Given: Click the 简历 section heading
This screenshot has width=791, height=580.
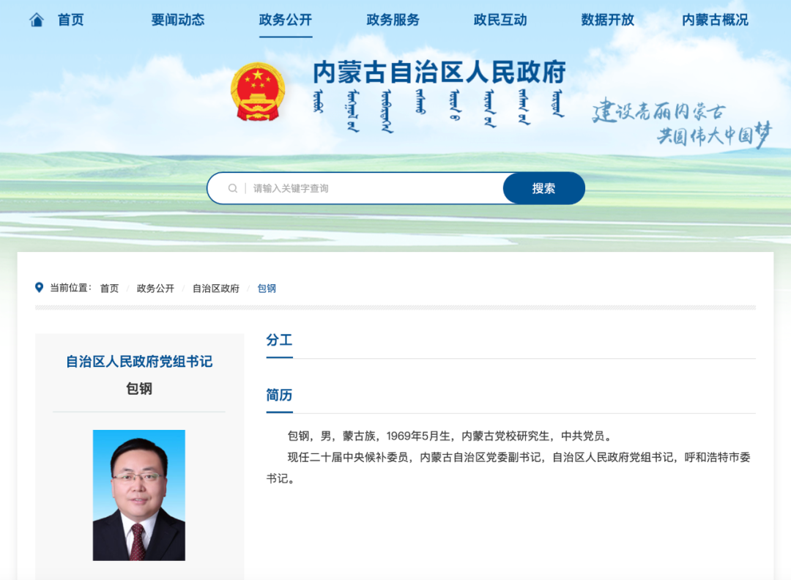Looking at the screenshot, I should pyautogui.click(x=279, y=394).
